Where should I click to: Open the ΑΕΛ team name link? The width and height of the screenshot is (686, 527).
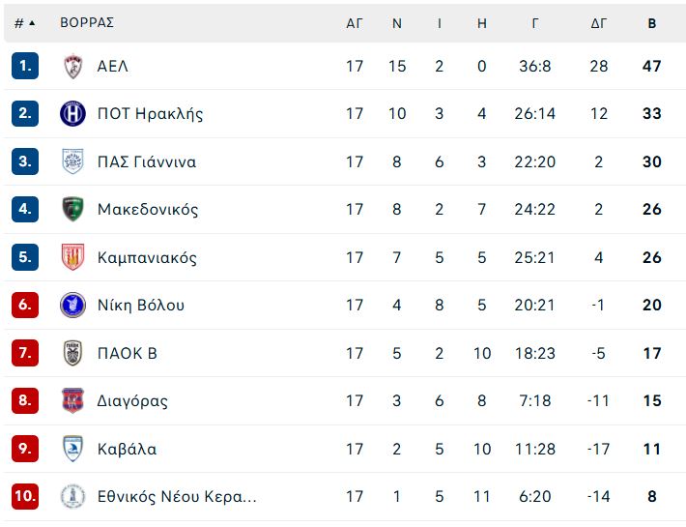[112, 67]
